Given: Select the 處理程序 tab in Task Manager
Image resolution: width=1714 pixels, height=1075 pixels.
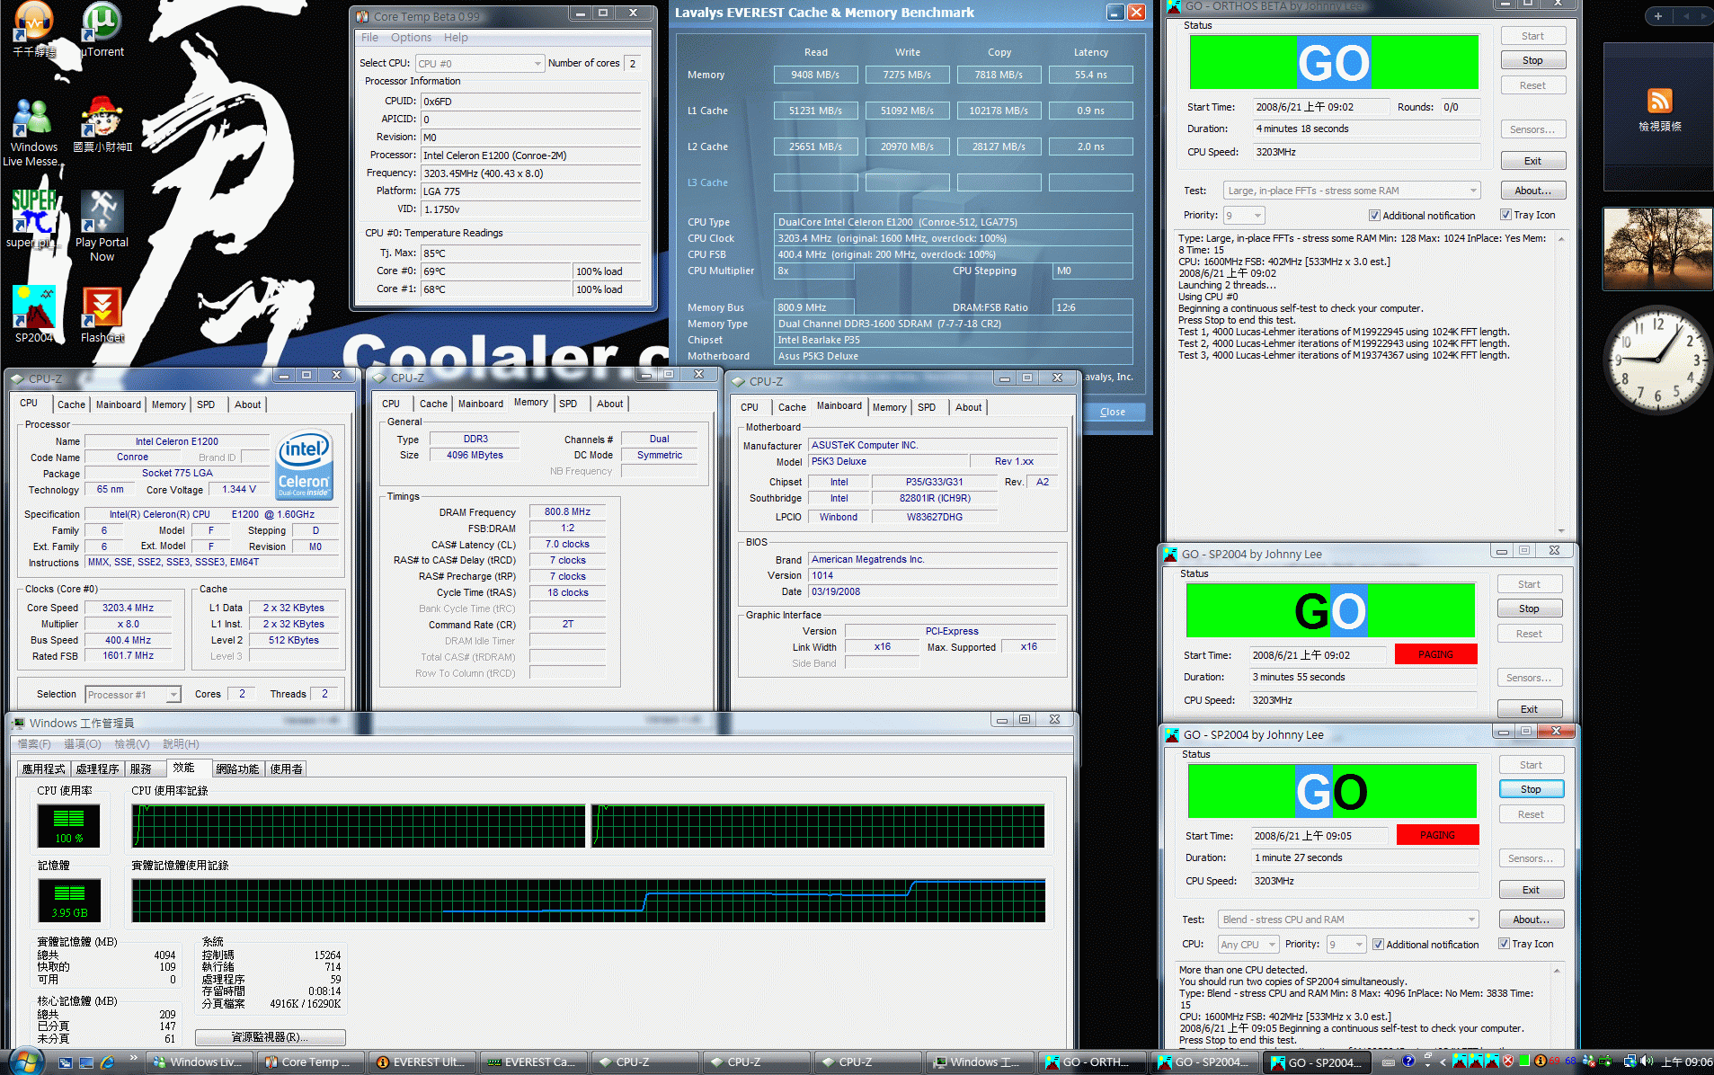Looking at the screenshot, I should click(x=97, y=769).
